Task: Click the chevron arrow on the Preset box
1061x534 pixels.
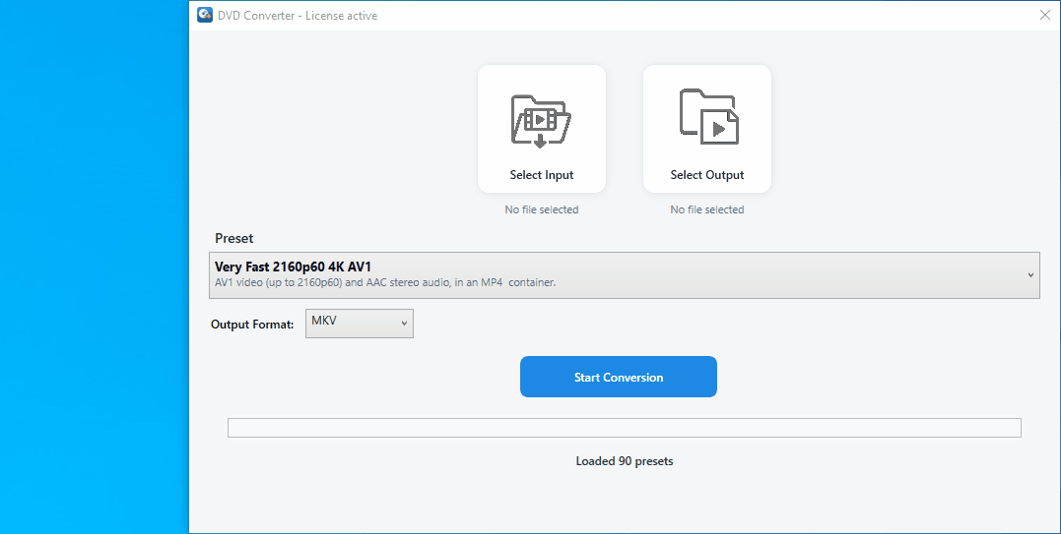Action: click(1030, 275)
